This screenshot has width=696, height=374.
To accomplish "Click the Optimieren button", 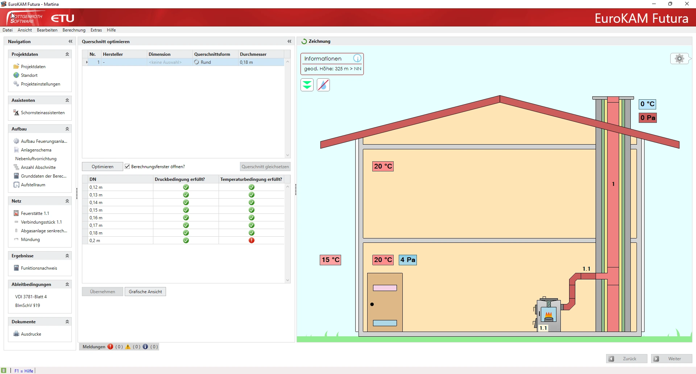I will click(102, 167).
